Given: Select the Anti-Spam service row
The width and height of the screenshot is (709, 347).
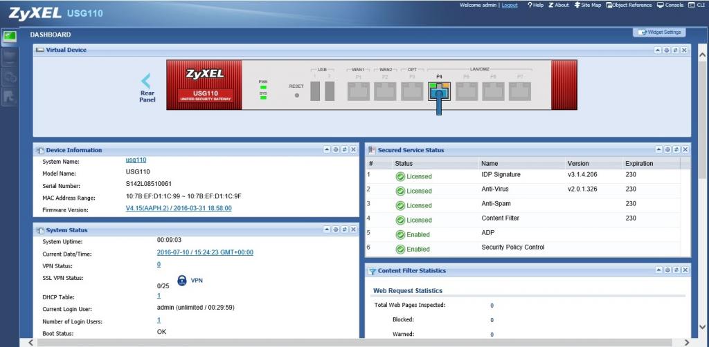Looking at the screenshot, I should click(x=522, y=205).
